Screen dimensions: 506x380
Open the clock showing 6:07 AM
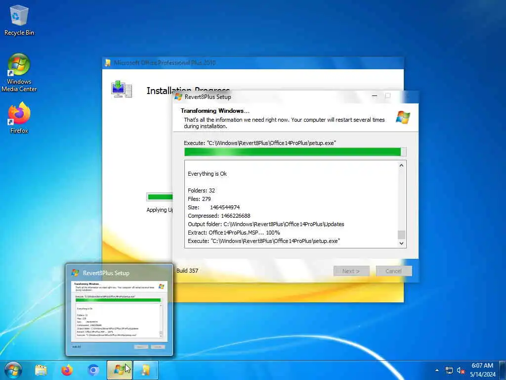click(x=482, y=366)
